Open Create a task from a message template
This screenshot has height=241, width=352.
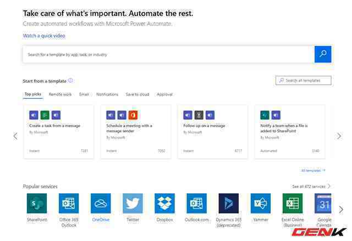click(59, 132)
